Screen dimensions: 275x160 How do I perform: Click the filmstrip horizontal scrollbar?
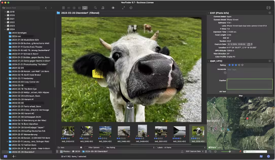(161, 144)
